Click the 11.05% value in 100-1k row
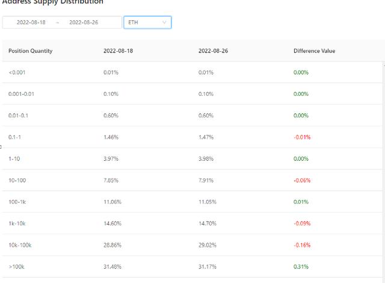The image size is (385, 283). (208, 202)
